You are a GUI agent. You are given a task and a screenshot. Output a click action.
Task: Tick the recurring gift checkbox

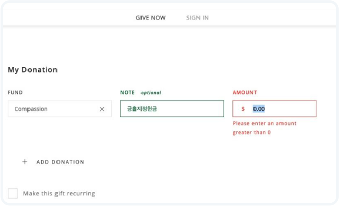tap(13, 193)
